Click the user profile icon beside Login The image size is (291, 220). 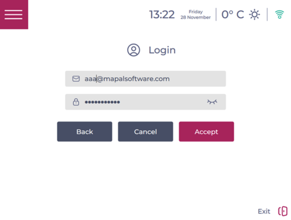click(x=134, y=50)
